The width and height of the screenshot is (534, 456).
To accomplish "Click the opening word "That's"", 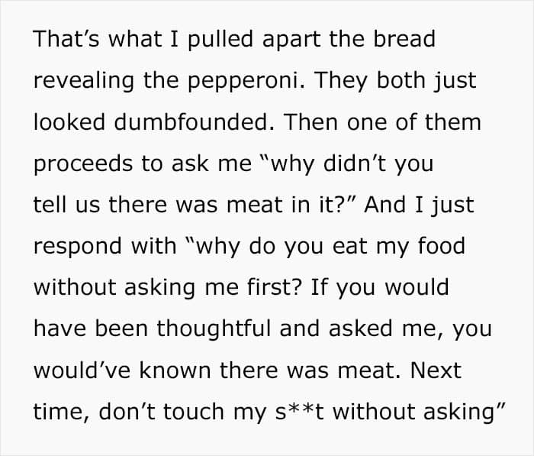I will click(66, 40).
